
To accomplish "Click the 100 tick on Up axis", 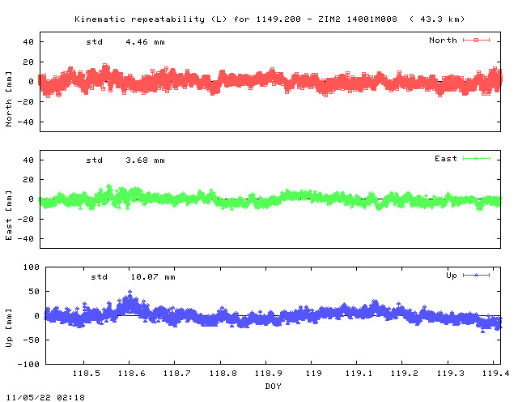I will (32, 267).
